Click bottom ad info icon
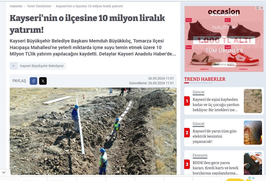Image resolution: width=266 pixels, height=181 pixels. (x=250, y=178)
